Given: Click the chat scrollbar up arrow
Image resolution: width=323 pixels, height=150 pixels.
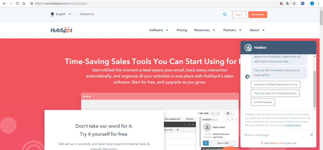Looking at the screenshot, I should tap(314, 56).
